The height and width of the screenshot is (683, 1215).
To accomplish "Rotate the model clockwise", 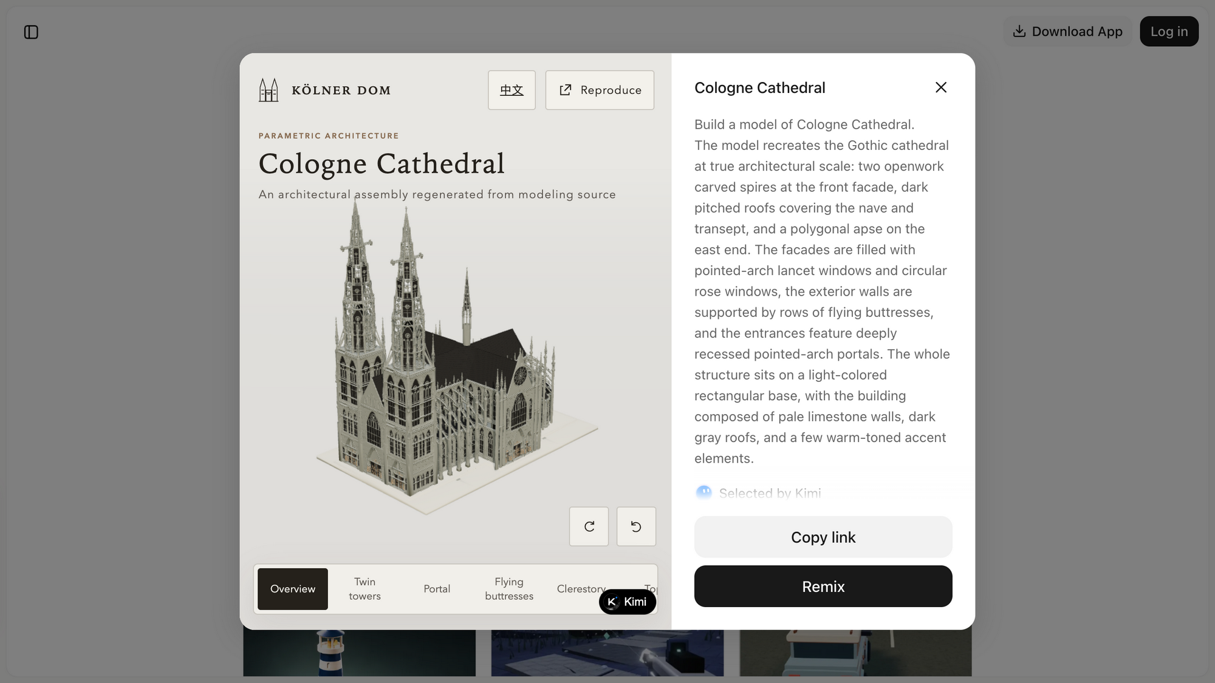I will point(589,526).
